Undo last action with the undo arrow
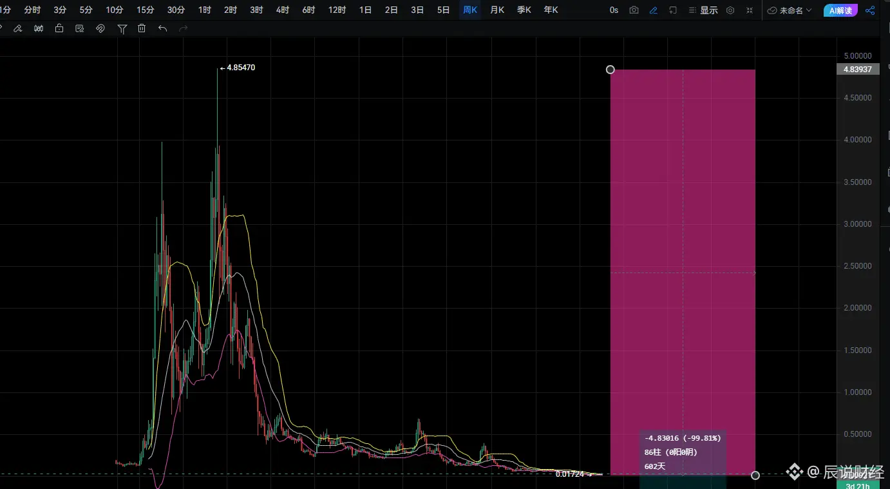The height and width of the screenshot is (489, 890). [x=162, y=28]
